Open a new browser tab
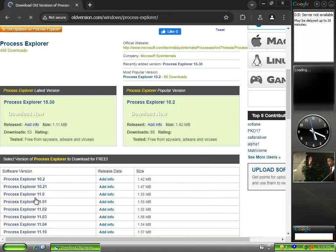The height and width of the screenshot is (252, 336). tap(90, 5)
